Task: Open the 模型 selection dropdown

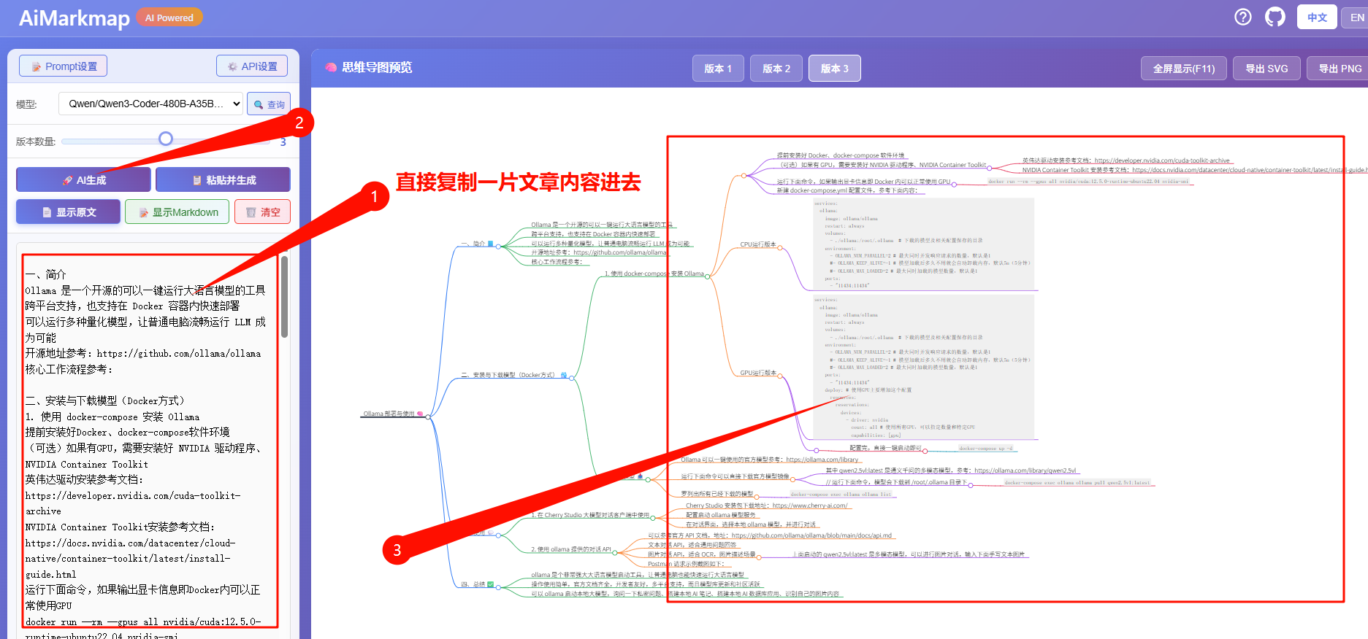Action: (151, 104)
